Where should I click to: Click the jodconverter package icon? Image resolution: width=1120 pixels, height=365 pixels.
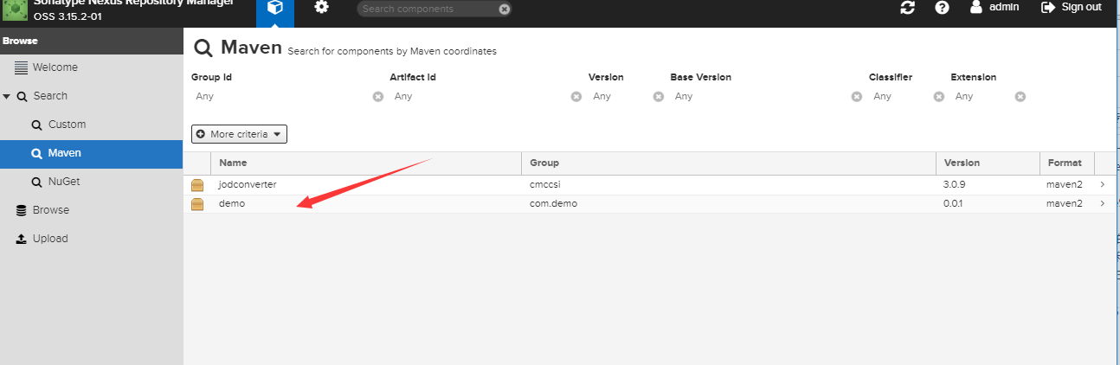[x=197, y=185]
